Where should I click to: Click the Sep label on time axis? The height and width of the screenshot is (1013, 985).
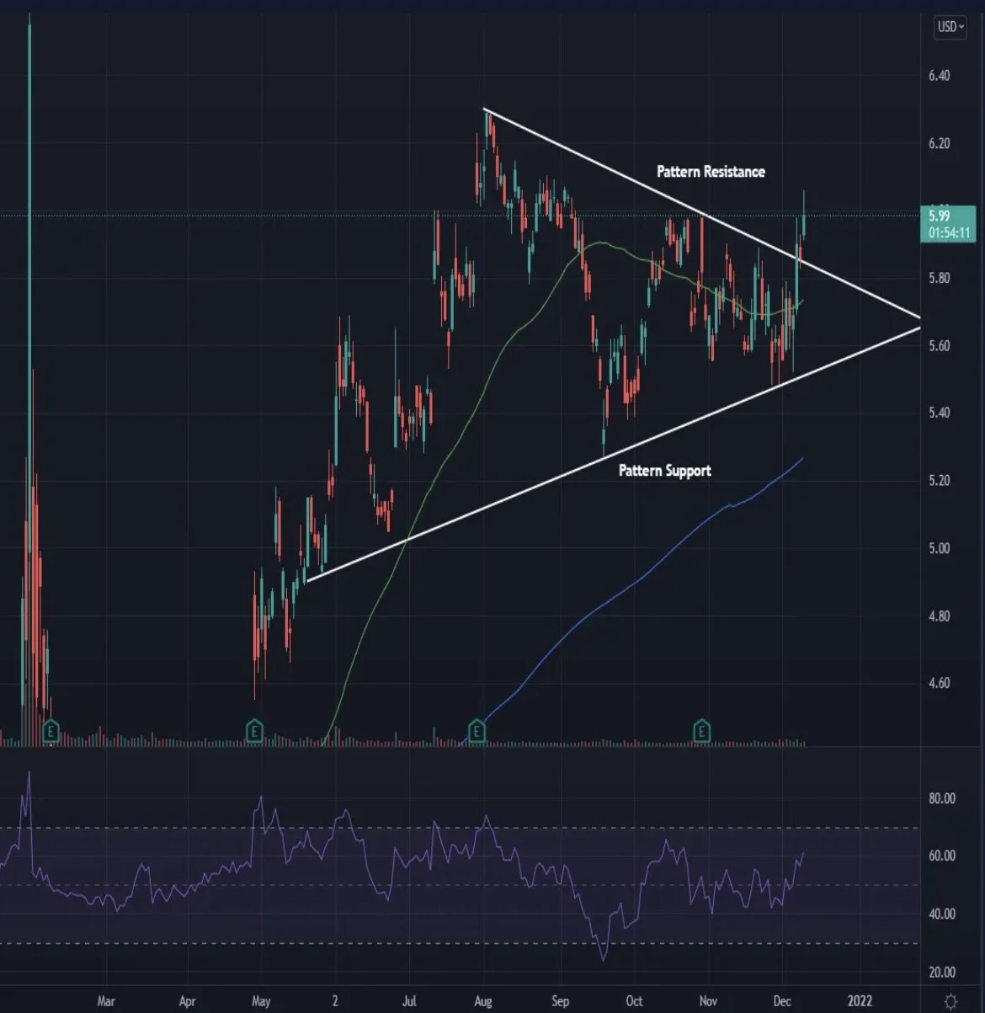[x=560, y=1001]
